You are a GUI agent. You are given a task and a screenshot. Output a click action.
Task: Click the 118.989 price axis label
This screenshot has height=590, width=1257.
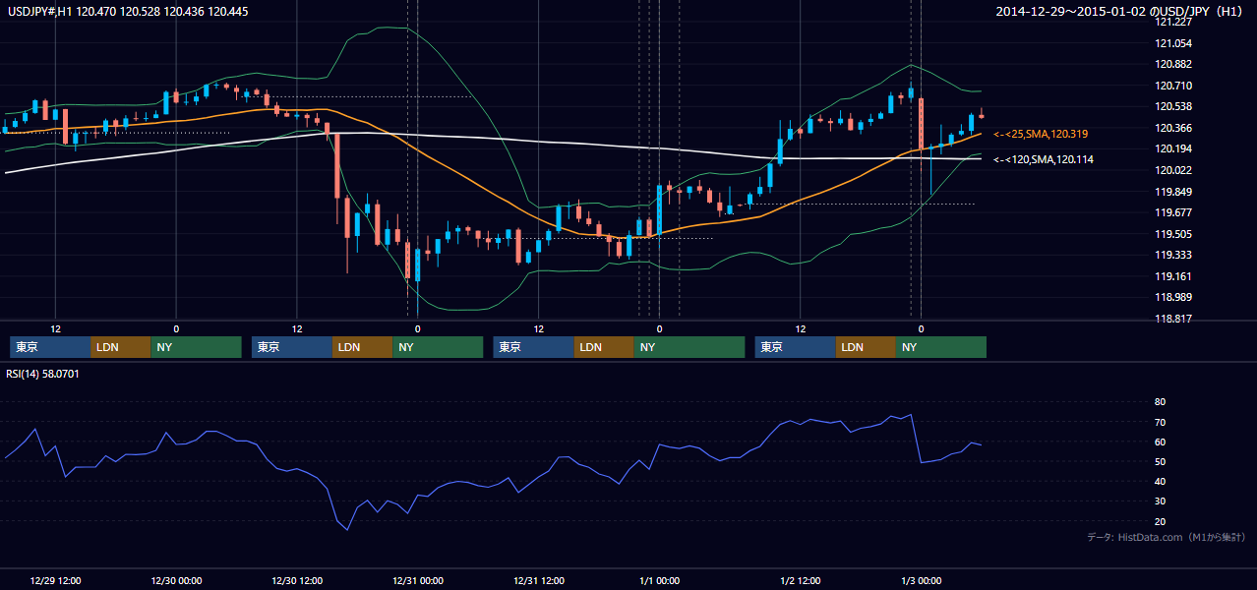click(x=1172, y=297)
